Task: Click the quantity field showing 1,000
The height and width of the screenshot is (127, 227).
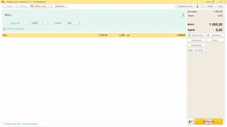Action: (34, 23)
